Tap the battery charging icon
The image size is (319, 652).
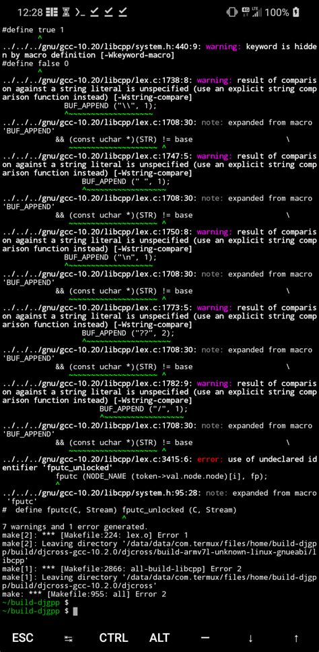pyautogui.click(x=295, y=12)
